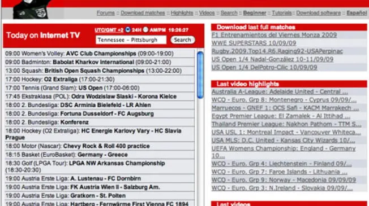Download Rugby Top14 Racing92-USAPerpinac match
Viewport: 369px width, 206px height.
click(x=277, y=51)
